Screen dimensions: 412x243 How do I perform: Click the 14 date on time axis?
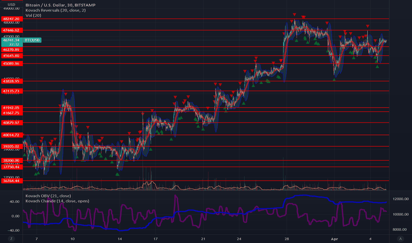(119, 239)
